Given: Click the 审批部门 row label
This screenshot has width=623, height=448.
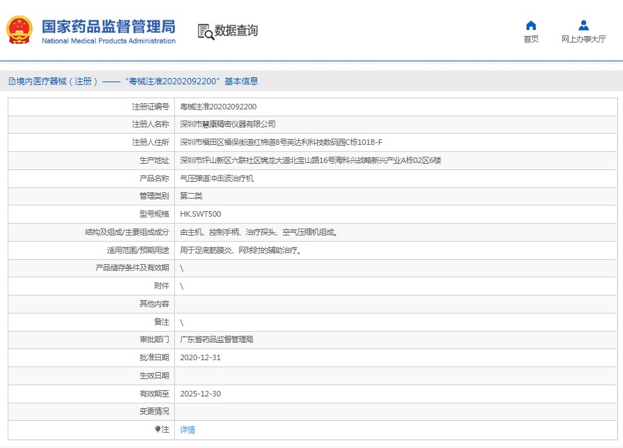Looking at the screenshot, I should (x=154, y=339).
